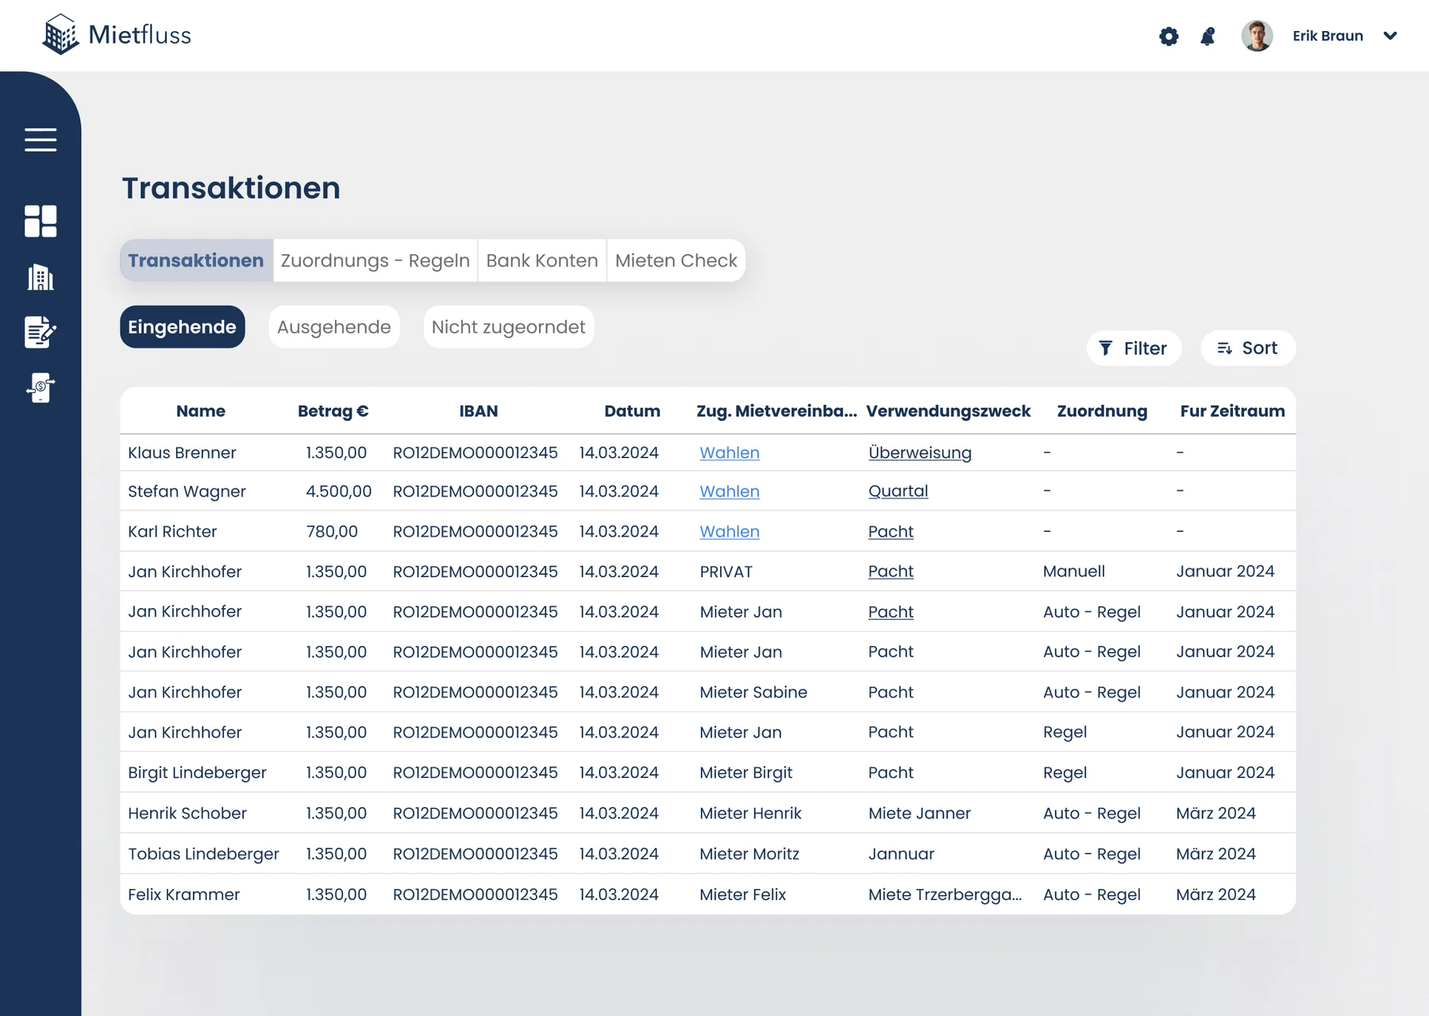Select the Birgit Lindeberger name cell

[198, 773]
